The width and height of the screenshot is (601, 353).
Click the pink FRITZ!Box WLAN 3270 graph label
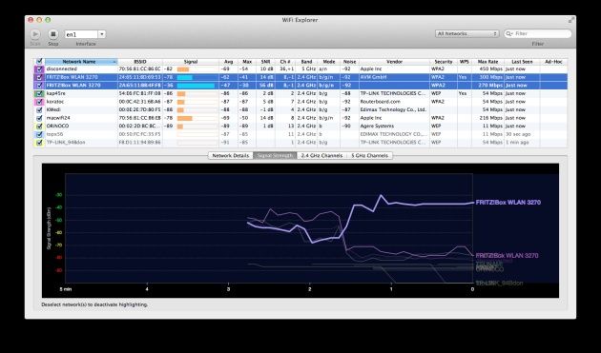tap(507, 256)
